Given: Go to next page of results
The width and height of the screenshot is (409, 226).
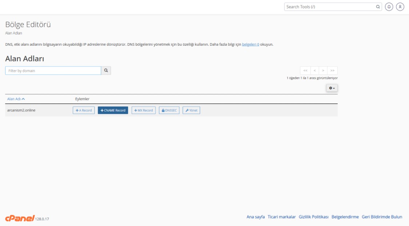Looking at the screenshot, I should coord(323,71).
